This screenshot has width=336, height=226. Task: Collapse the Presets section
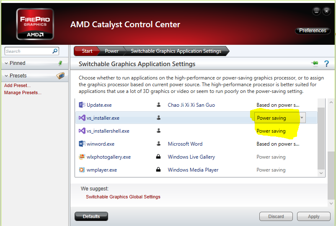[x=7, y=76]
